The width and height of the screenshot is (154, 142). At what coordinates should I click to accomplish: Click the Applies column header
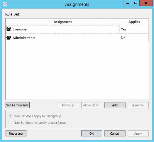click(134, 22)
